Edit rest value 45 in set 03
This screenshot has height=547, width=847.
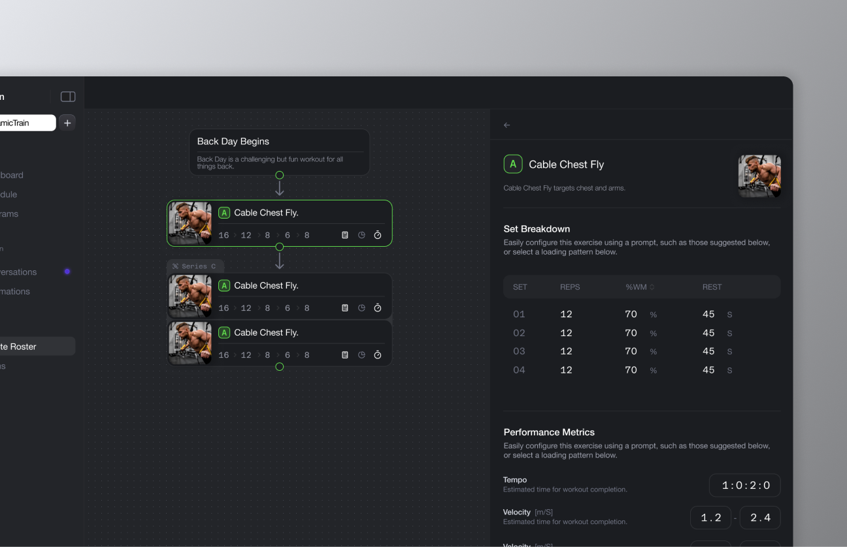click(708, 351)
